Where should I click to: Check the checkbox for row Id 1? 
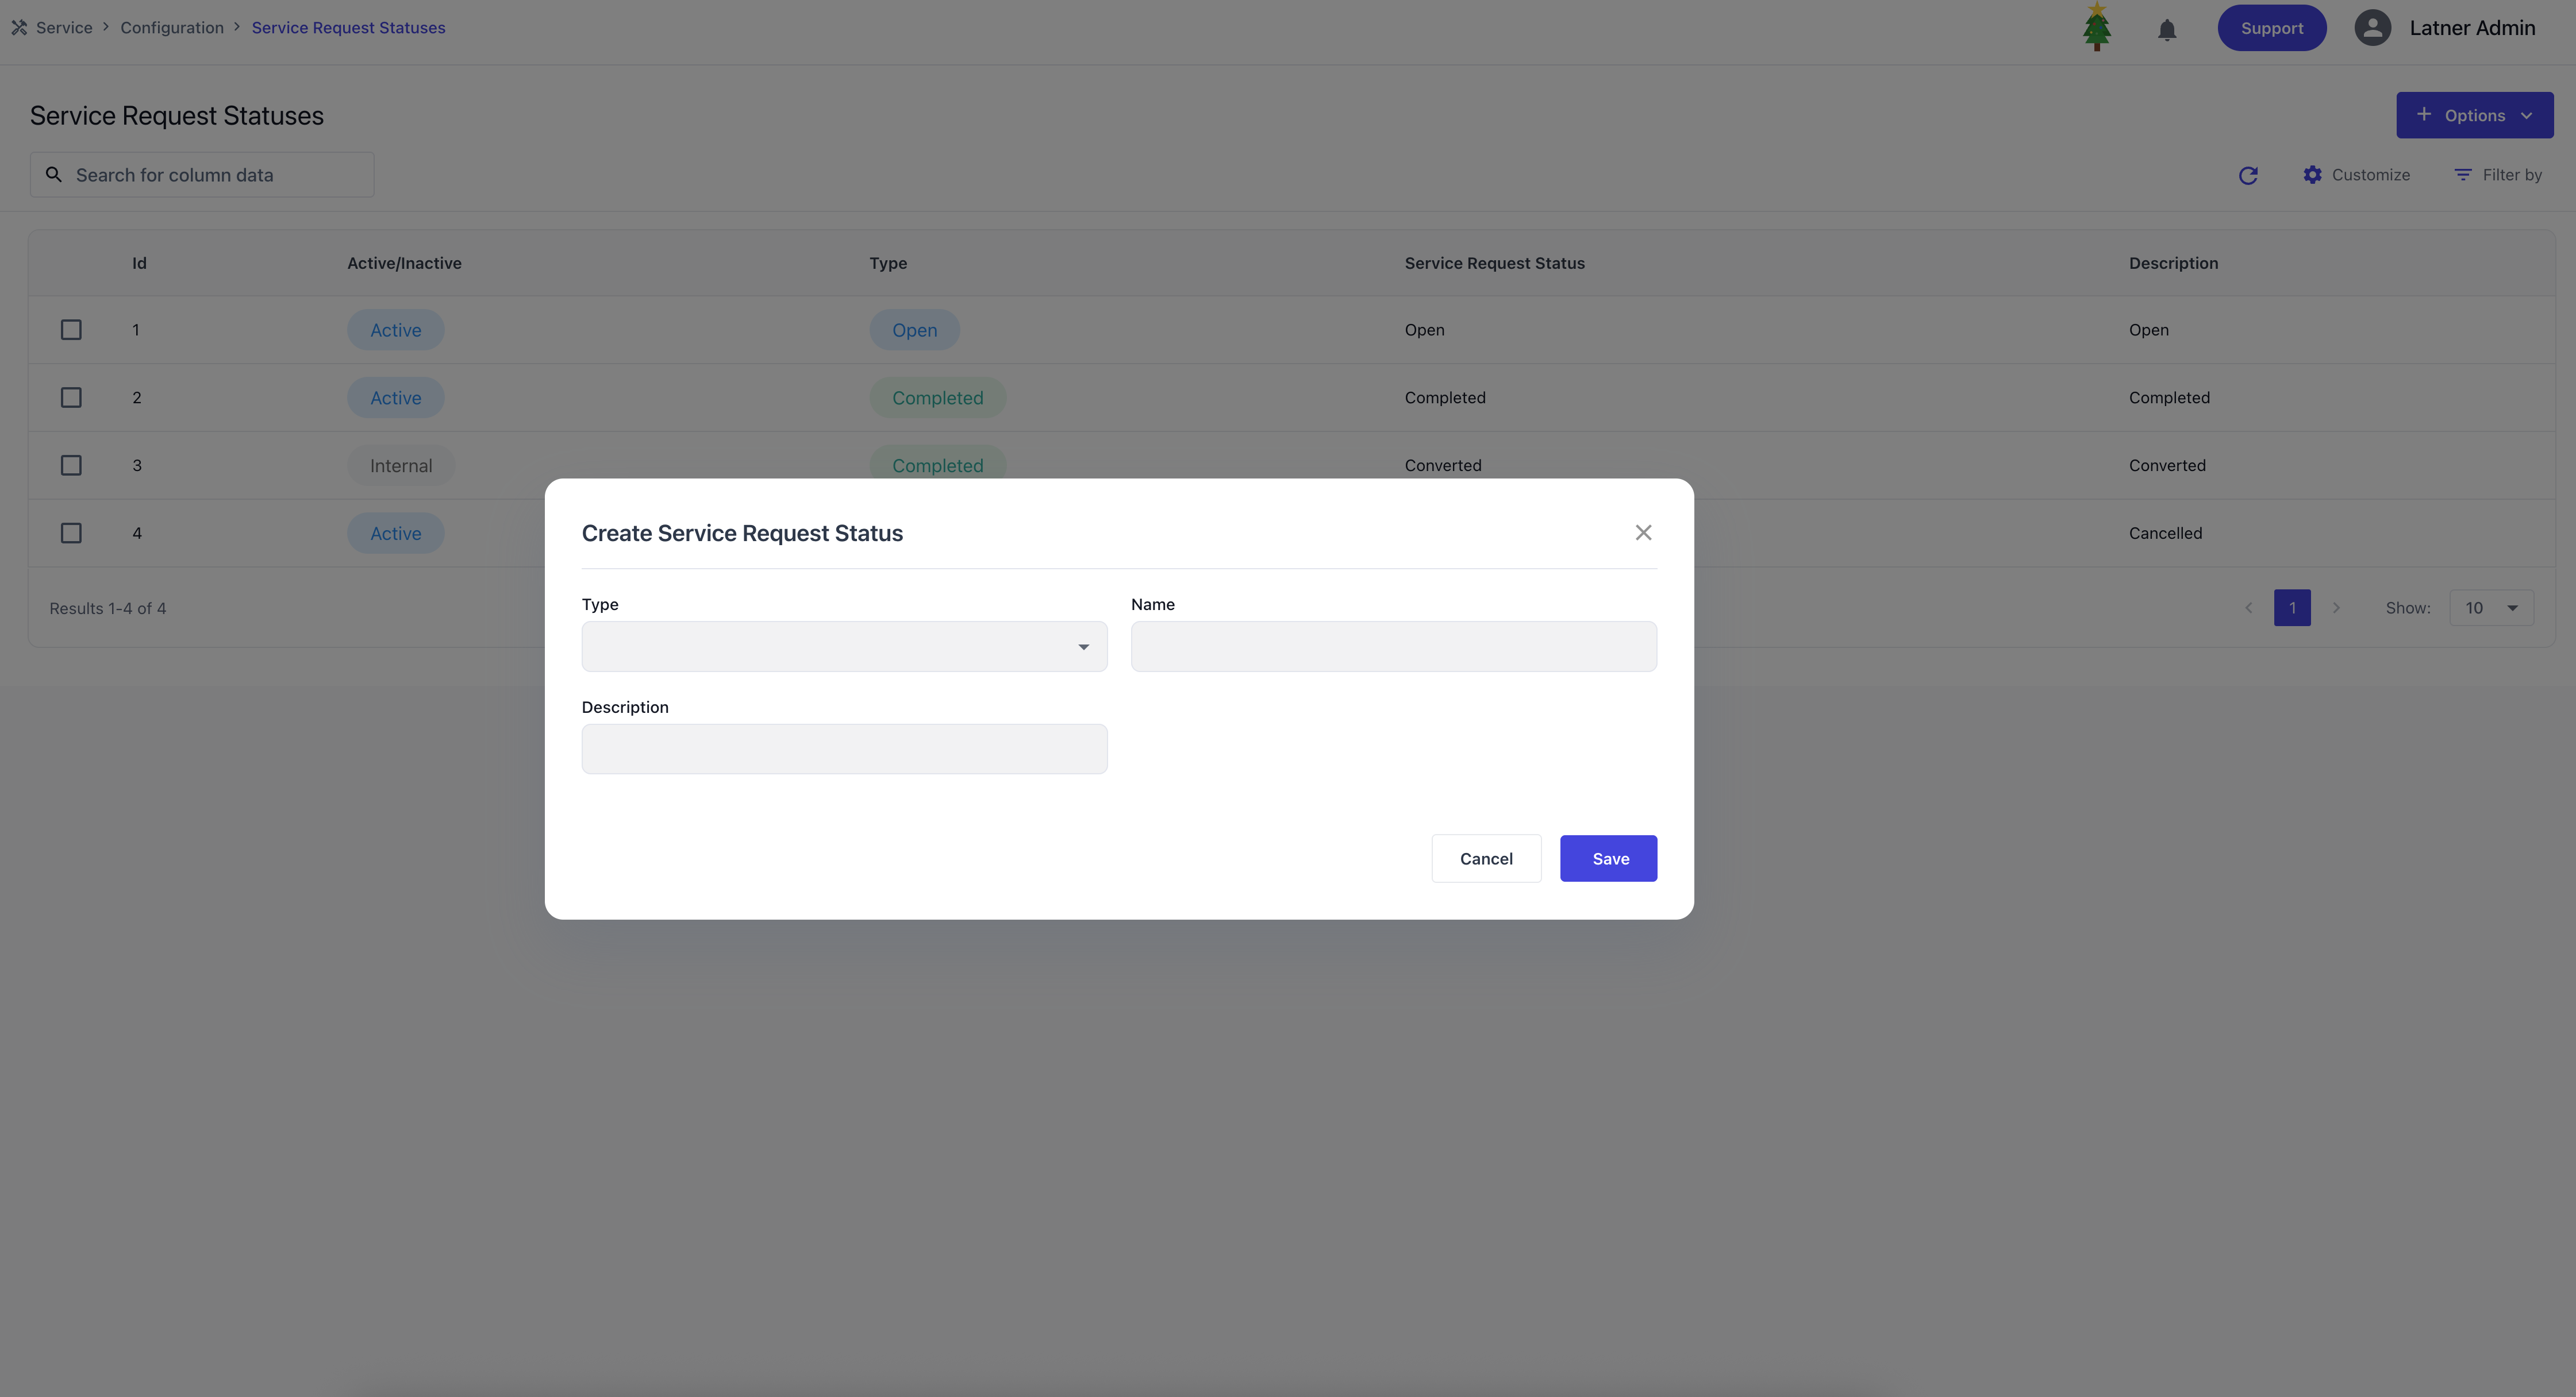click(71, 330)
